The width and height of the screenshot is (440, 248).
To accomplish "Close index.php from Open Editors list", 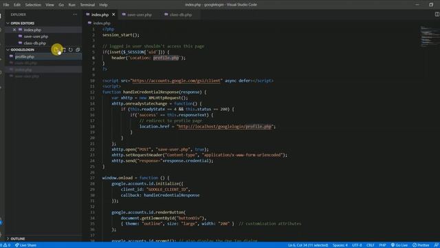I will click(x=14, y=30).
